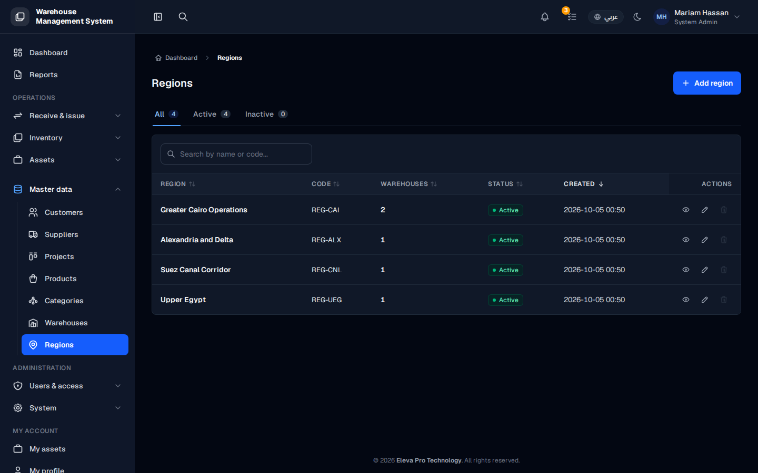Open Reports in sidebar
This screenshot has width=758, height=473.
coord(67,75)
